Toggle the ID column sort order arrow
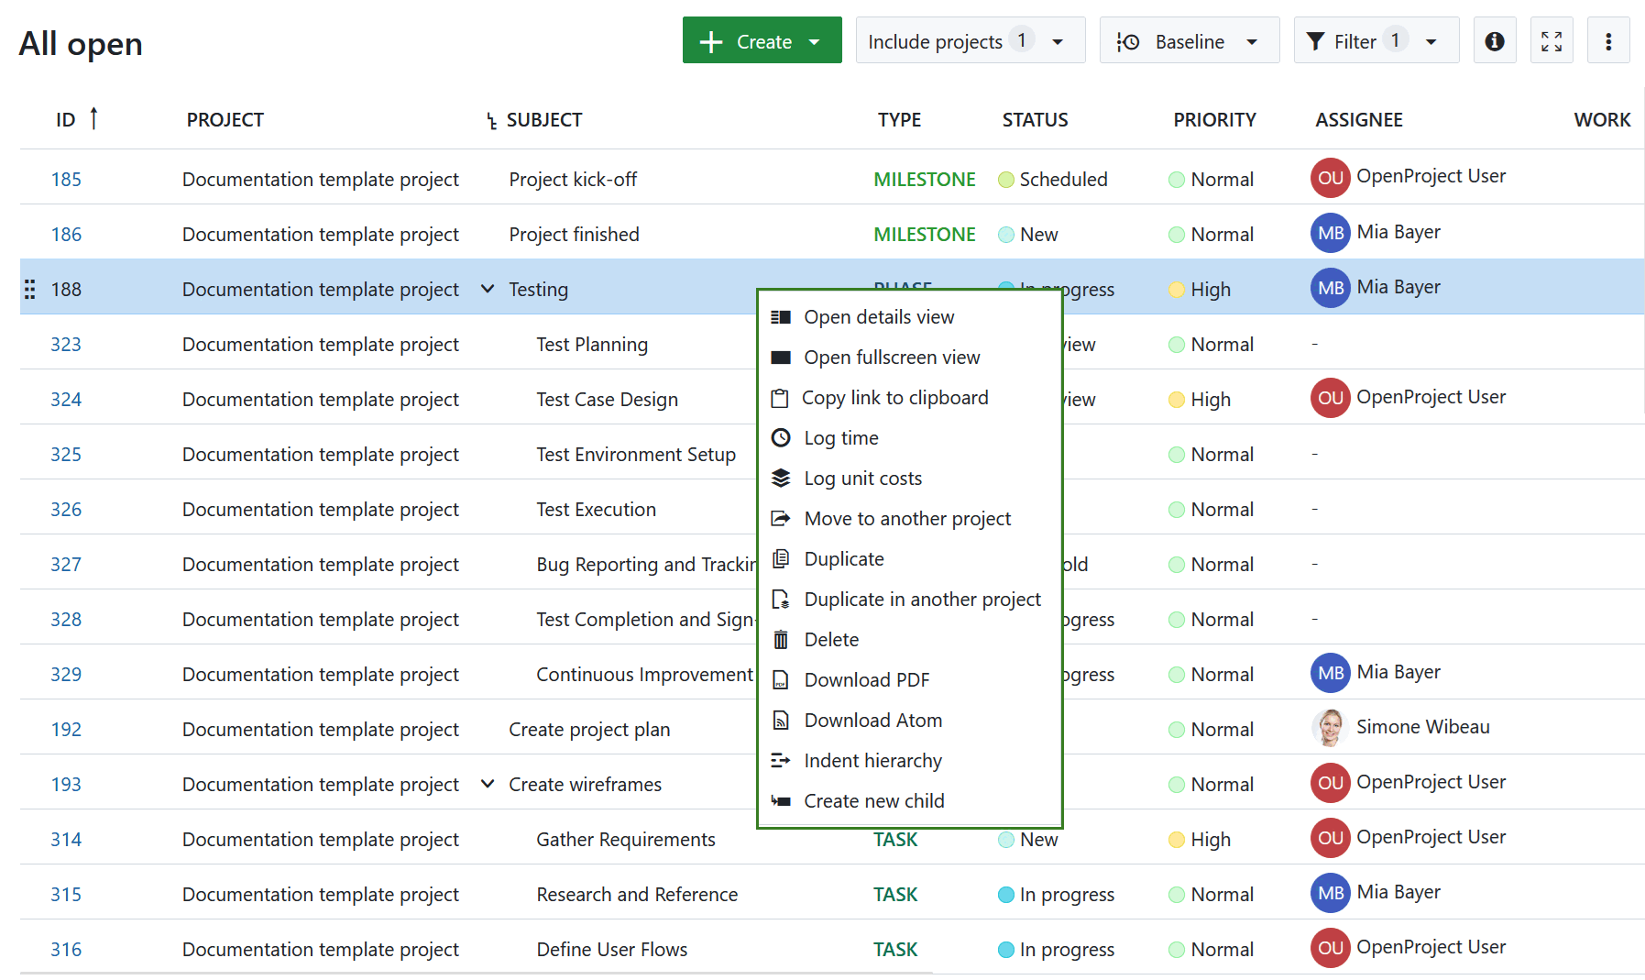The image size is (1645, 980). tap(94, 118)
